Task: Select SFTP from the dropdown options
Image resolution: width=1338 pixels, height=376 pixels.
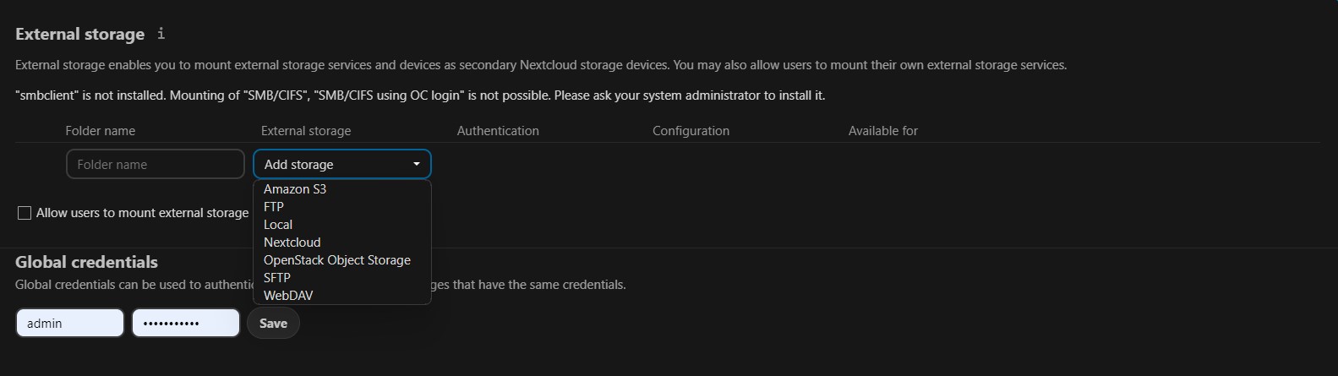Action: click(277, 278)
